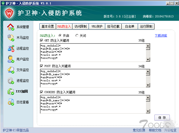The image size is (179, 133).
Task: Select the 文件监控 sidebar label
Action: click(x=23, y=70)
